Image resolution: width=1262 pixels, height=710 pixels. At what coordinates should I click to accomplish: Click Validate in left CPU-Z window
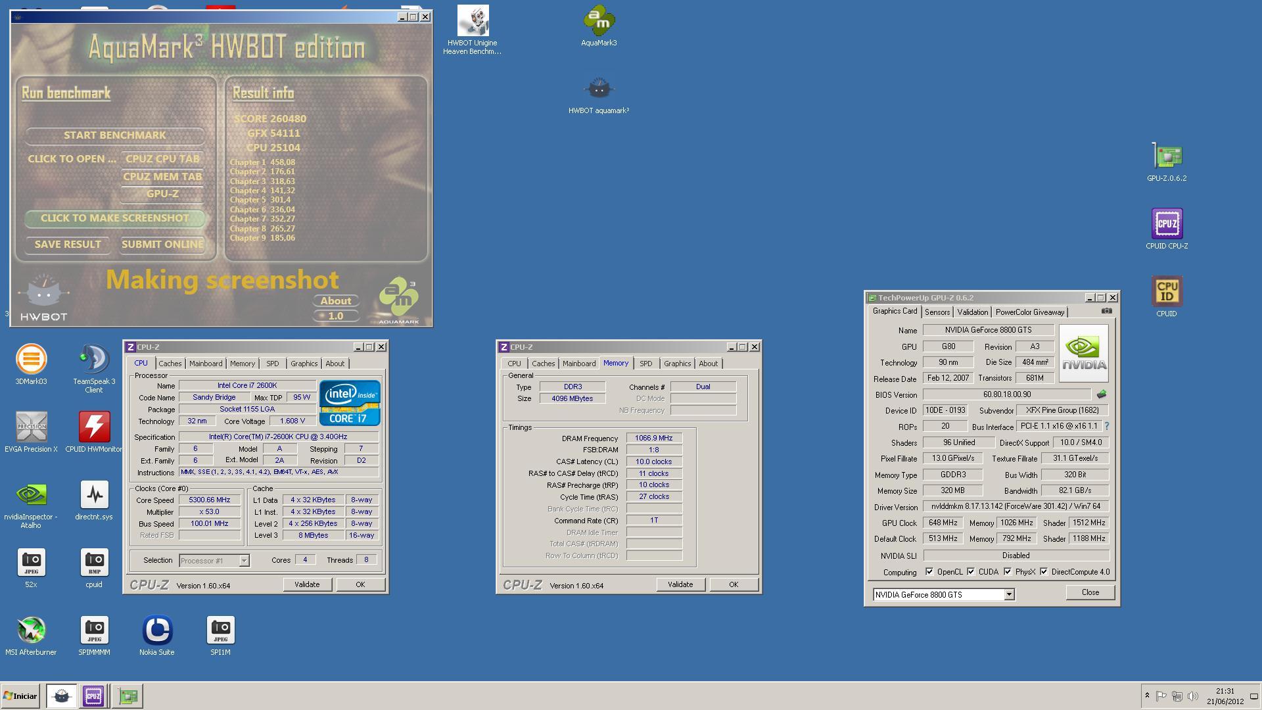click(x=307, y=584)
